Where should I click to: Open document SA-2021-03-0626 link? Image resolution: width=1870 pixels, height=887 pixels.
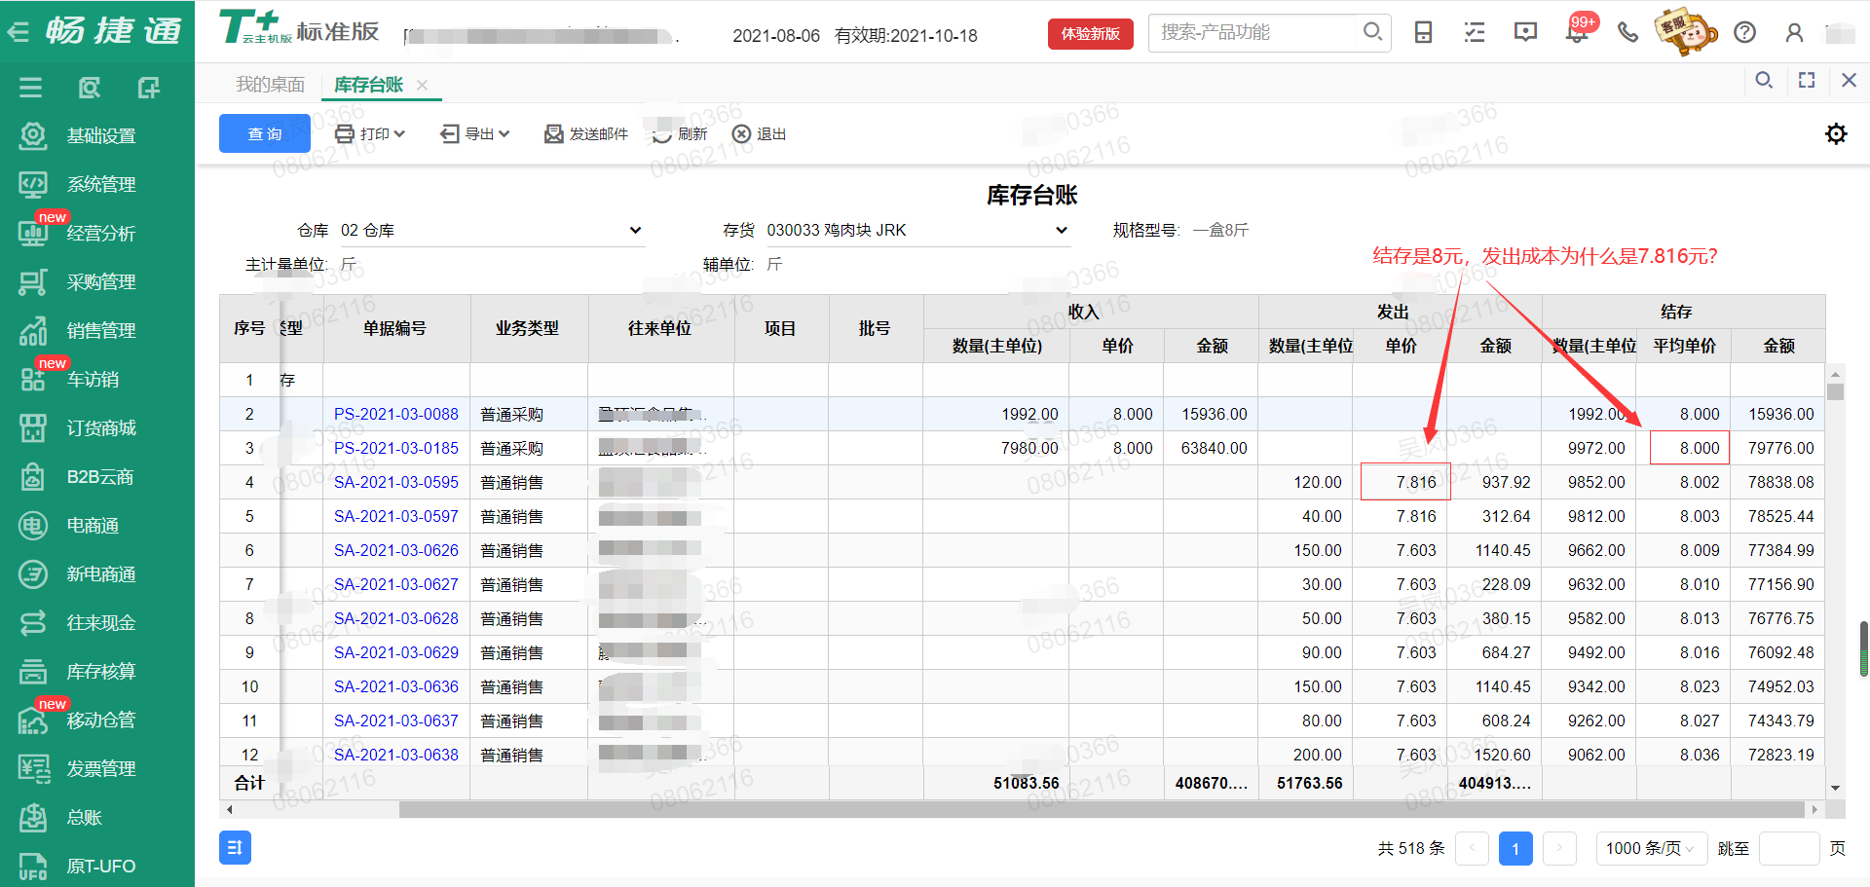395,550
